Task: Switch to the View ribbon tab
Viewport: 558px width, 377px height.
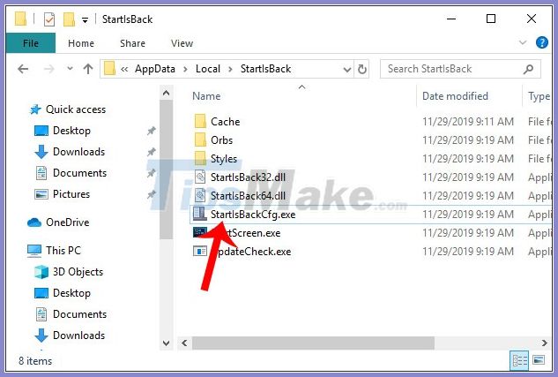Action: 182,43
